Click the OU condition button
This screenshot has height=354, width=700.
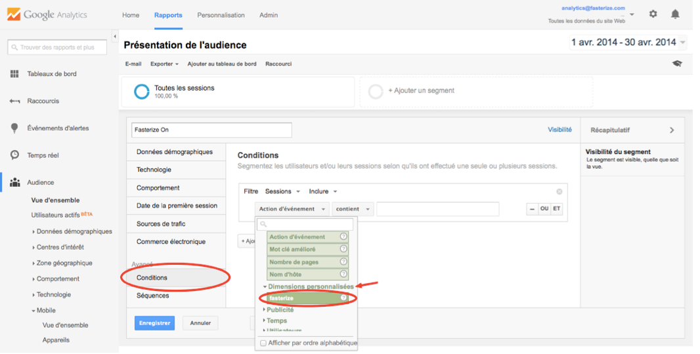(x=544, y=209)
